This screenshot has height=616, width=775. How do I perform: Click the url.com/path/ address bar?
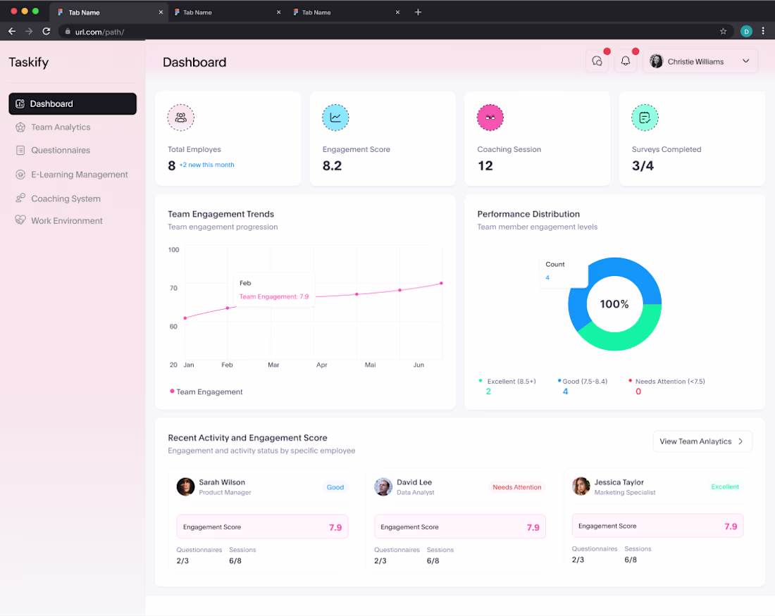pyautogui.click(x=395, y=32)
